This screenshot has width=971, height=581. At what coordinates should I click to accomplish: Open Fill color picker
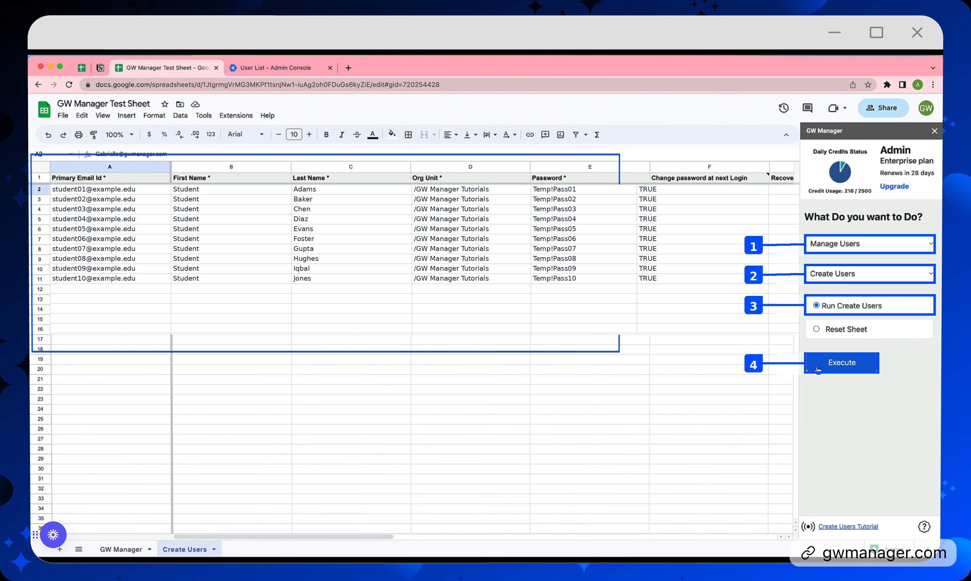(392, 134)
